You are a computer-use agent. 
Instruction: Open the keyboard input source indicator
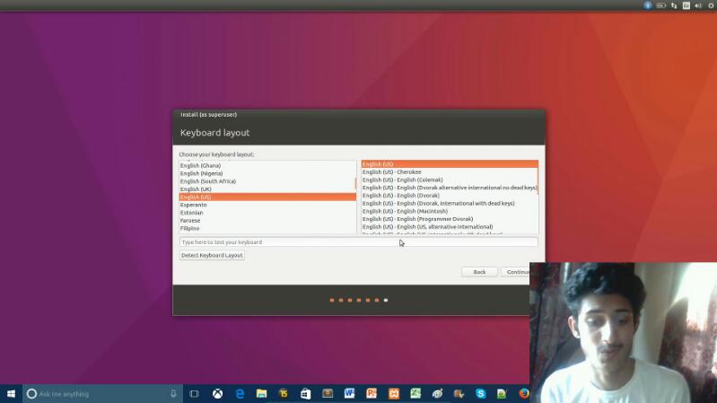686,5
